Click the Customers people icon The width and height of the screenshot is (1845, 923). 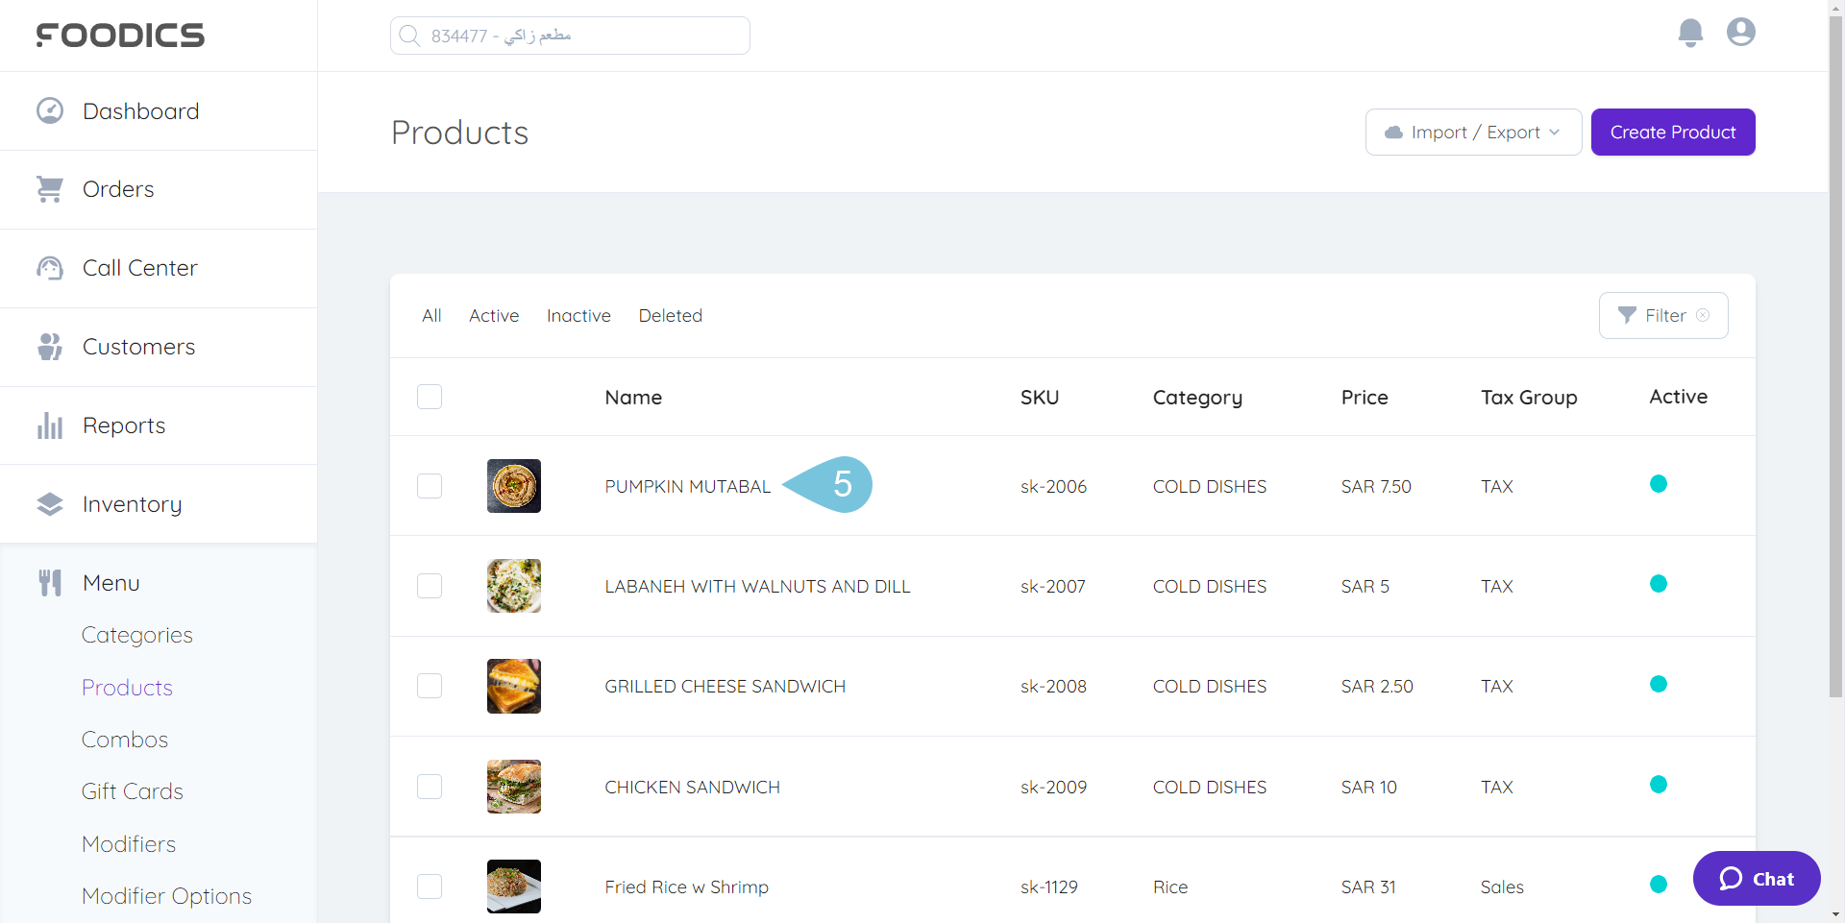point(50,347)
